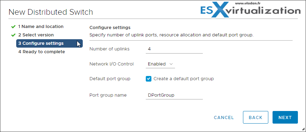The height and width of the screenshot is (132, 306).
Task: Click the dialog resize grip in the corner
Action: (x=303, y=129)
